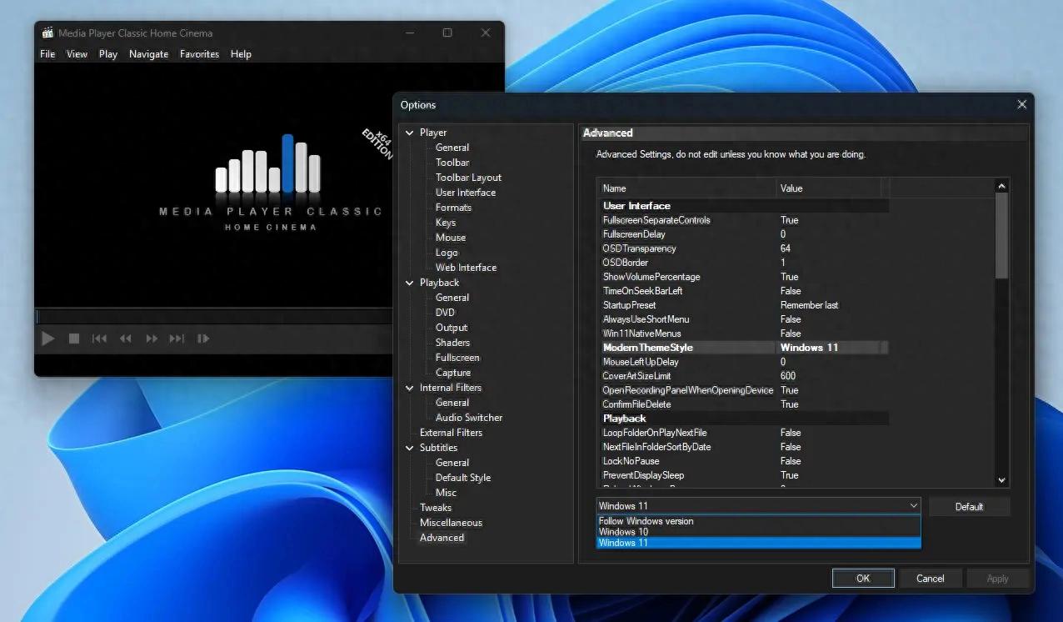Image resolution: width=1063 pixels, height=622 pixels.
Task: Select Keys in the options tree
Action: [446, 223]
